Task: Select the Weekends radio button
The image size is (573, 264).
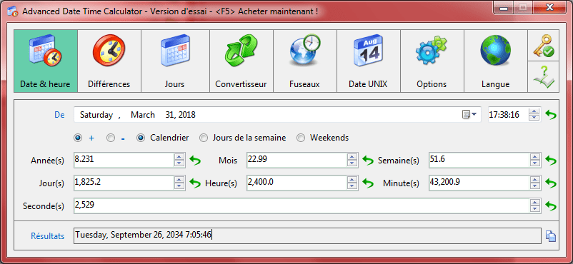Action: pyautogui.click(x=301, y=138)
